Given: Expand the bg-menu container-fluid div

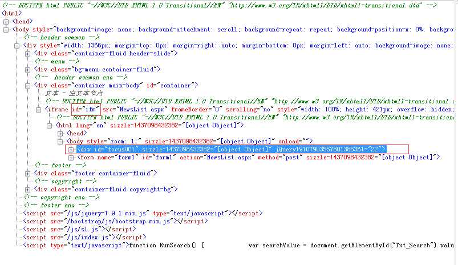Looking at the screenshot, I should click(x=27, y=70).
